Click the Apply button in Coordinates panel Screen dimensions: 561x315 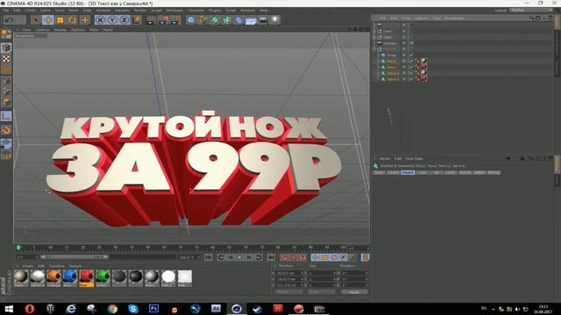(354, 291)
